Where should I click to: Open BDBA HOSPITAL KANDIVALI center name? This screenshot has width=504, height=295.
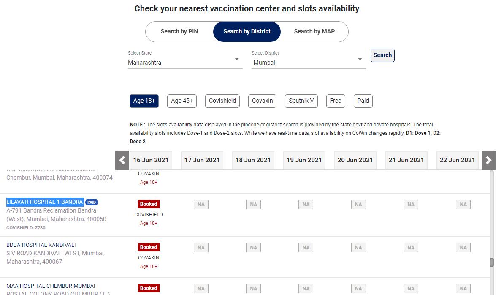click(x=41, y=245)
